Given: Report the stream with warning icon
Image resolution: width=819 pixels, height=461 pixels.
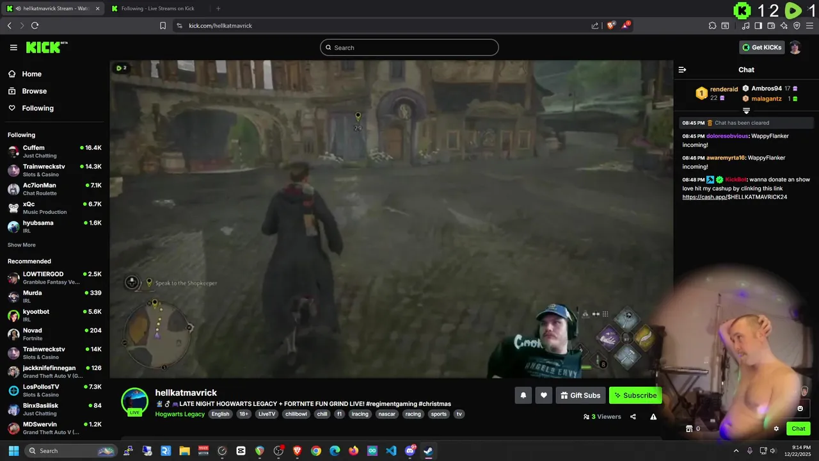Looking at the screenshot, I should click(653, 417).
